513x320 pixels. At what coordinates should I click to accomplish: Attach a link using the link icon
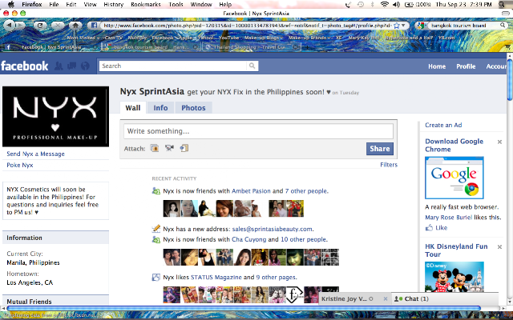pyautogui.click(x=184, y=148)
